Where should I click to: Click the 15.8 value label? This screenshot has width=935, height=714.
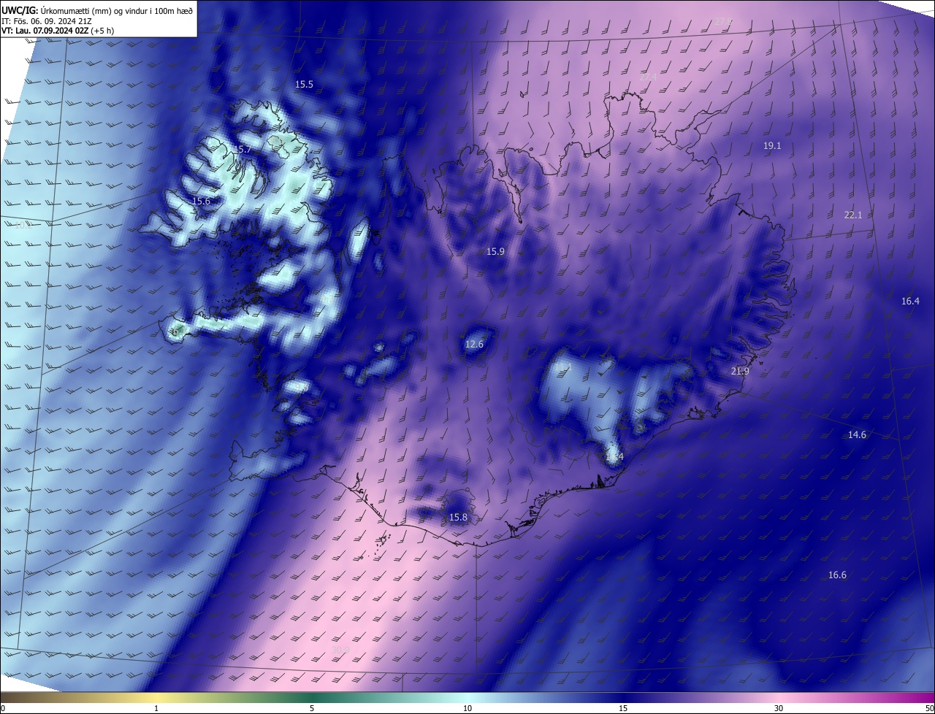pos(458,518)
